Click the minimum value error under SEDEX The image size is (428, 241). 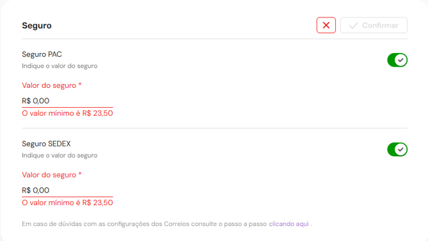[67, 202]
